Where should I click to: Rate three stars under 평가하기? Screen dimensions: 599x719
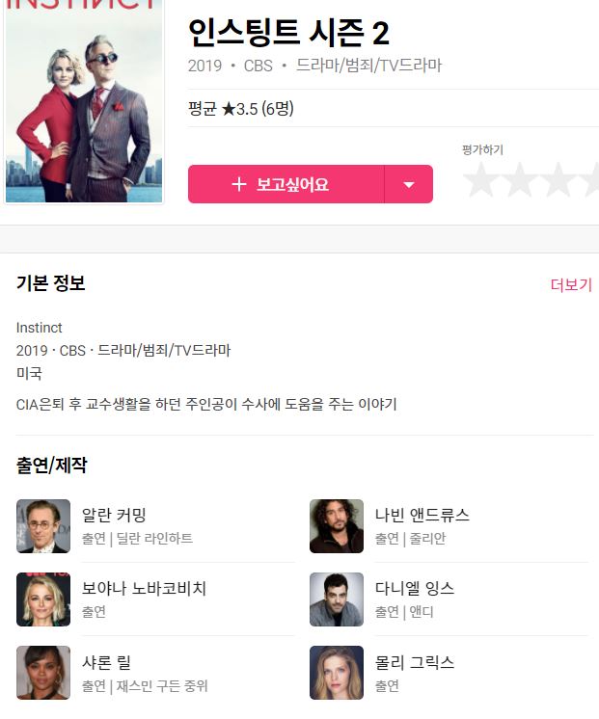[x=558, y=179]
